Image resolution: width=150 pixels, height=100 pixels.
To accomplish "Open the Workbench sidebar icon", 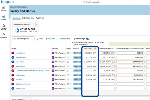I will tap(4, 35).
